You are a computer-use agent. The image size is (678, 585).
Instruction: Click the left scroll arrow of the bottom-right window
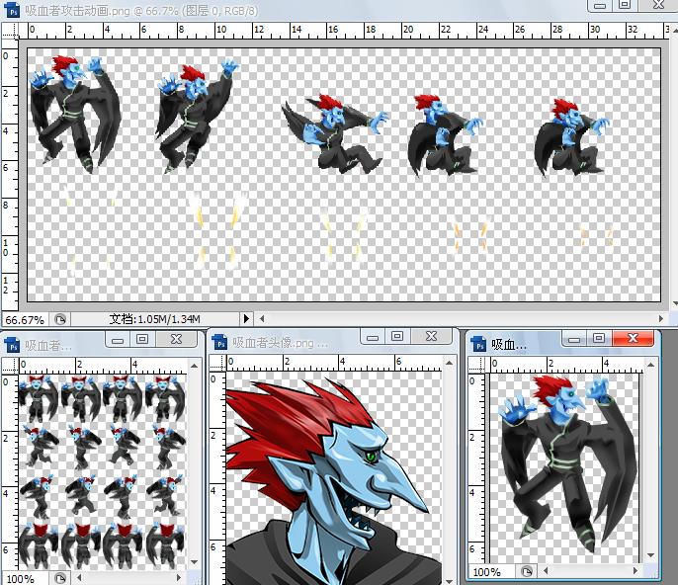point(547,571)
